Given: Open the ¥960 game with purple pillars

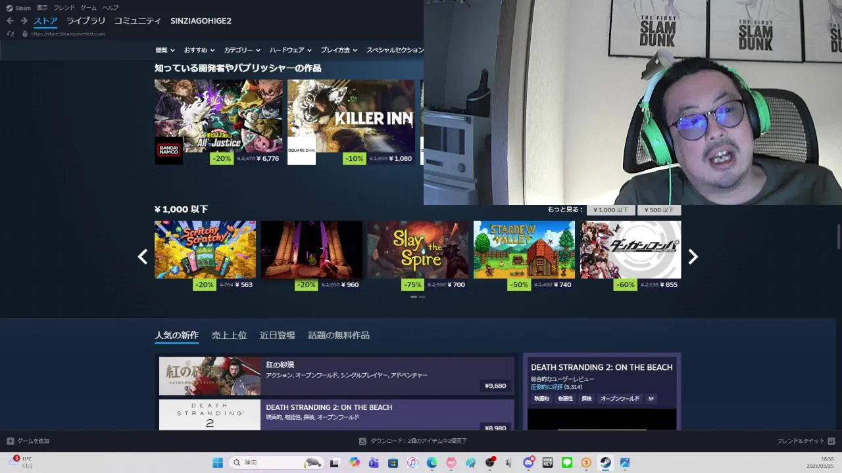Looking at the screenshot, I should click(311, 250).
